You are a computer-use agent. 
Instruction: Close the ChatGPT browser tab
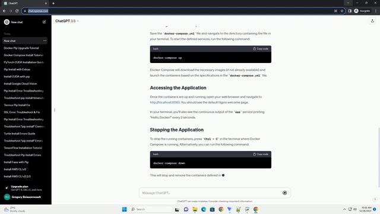46,4
